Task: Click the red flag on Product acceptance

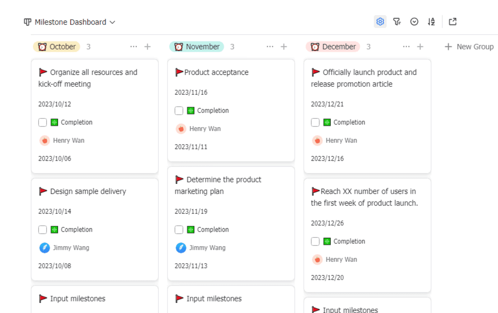Action: pyautogui.click(x=179, y=72)
